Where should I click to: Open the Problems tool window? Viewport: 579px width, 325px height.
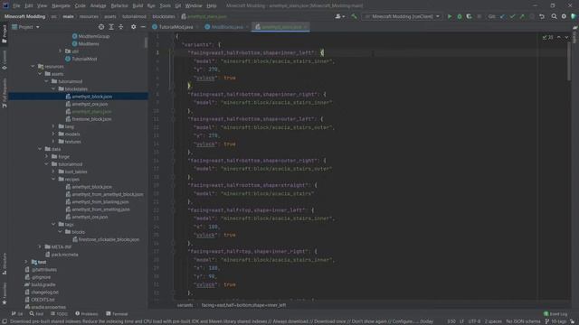(x=87, y=314)
